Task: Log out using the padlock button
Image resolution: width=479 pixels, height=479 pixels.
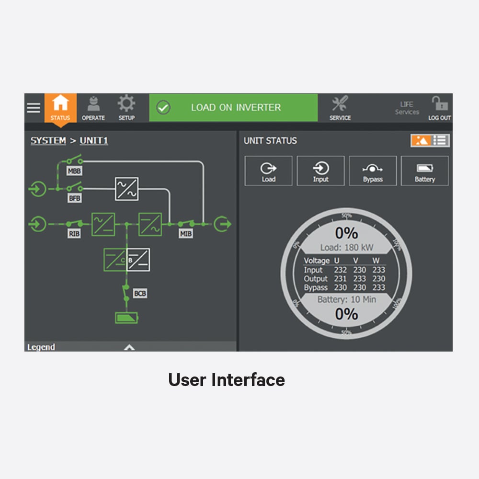Action: point(440,105)
